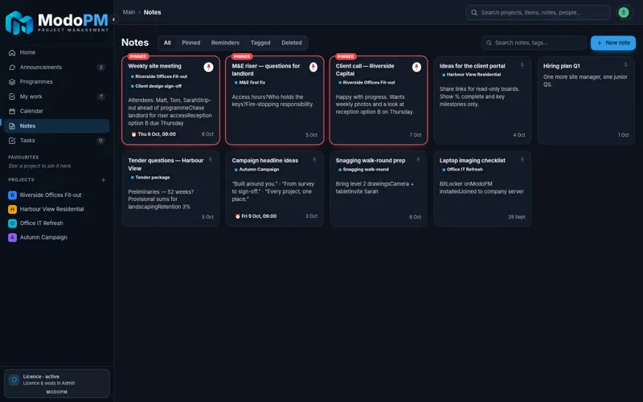Click the Licence active status card

click(x=56, y=384)
